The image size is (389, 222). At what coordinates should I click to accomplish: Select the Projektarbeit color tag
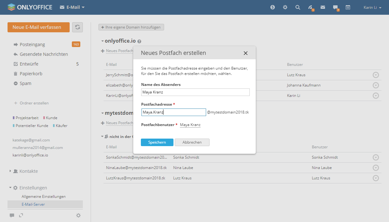pos(27,118)
